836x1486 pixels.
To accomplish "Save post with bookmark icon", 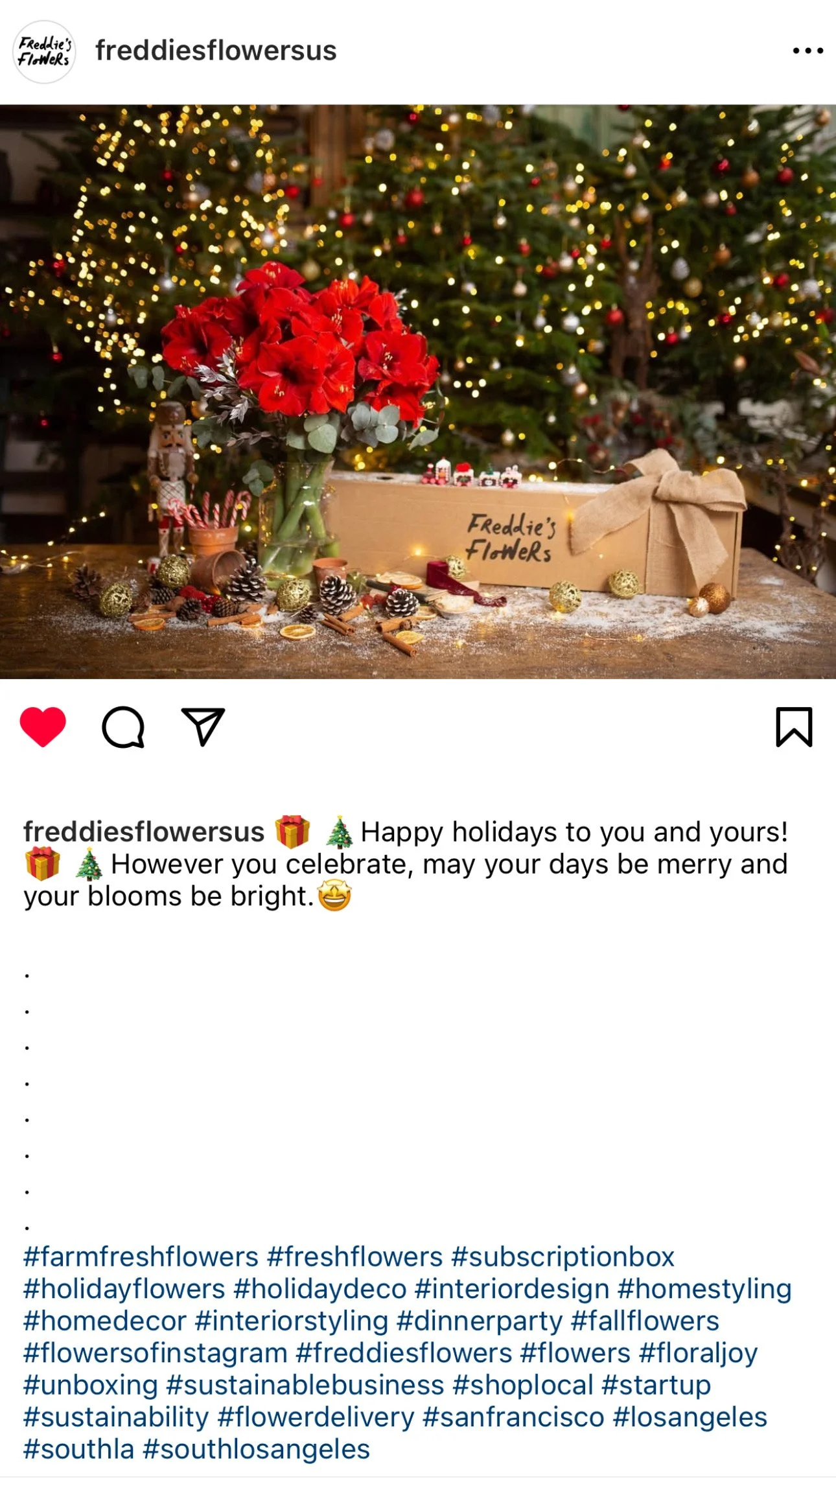I will coord(794,726).
